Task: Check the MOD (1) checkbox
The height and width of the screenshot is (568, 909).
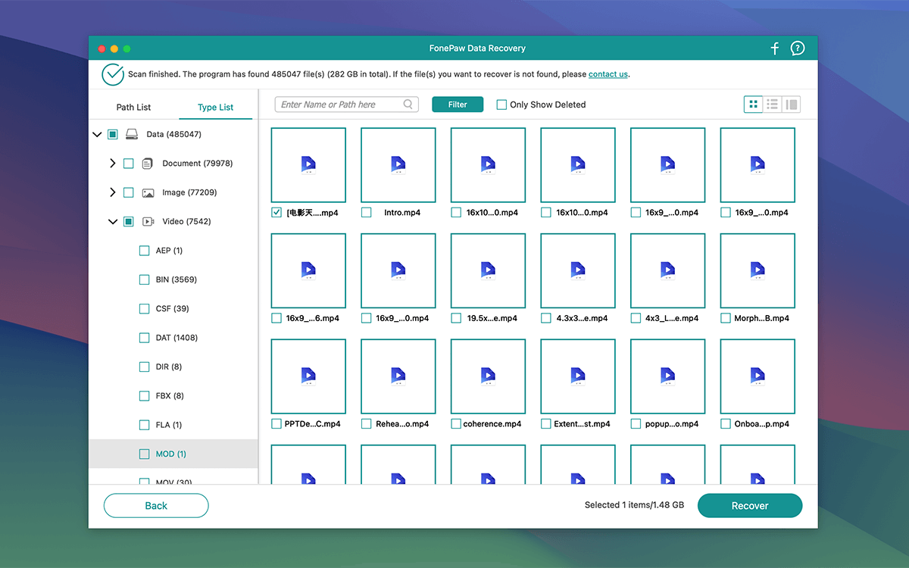Action: coord(145,454)
